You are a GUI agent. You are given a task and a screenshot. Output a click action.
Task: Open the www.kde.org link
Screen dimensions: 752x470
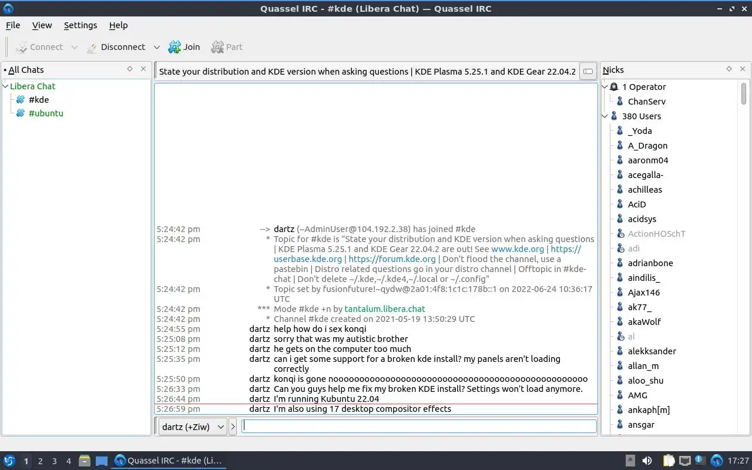coord(518,249)
